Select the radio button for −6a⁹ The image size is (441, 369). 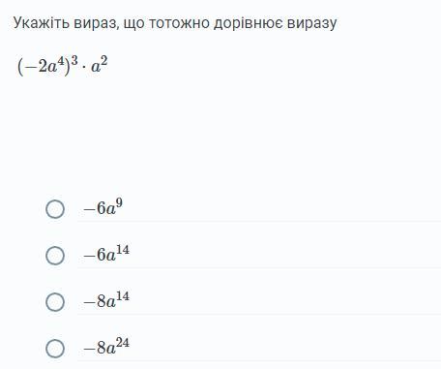(x=55, y=209)
